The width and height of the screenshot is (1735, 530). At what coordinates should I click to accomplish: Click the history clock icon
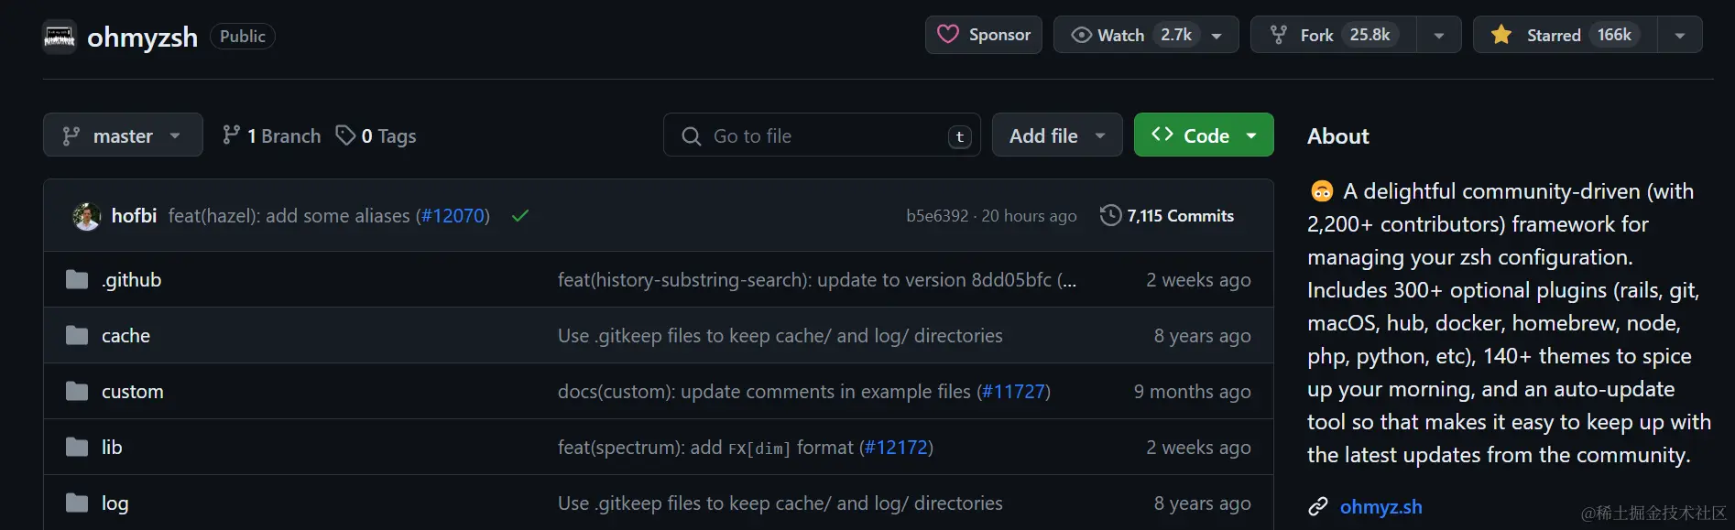(1110, 216)
